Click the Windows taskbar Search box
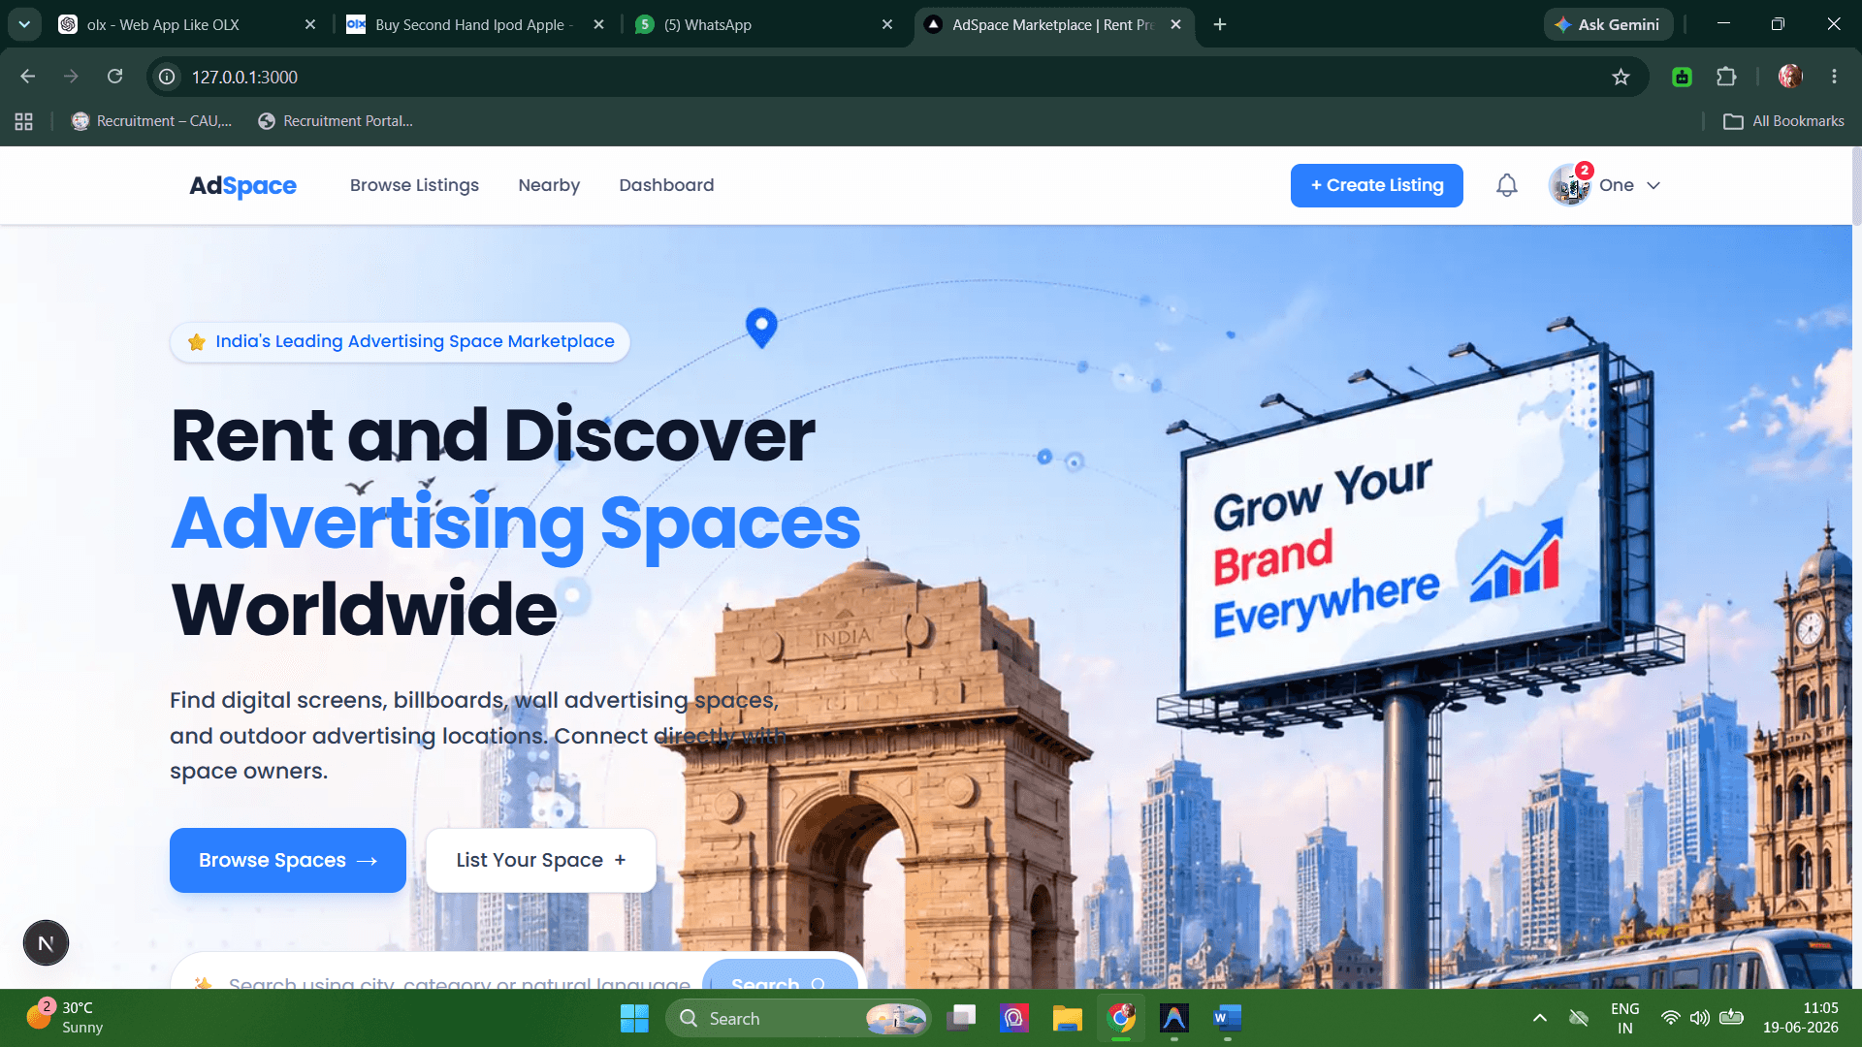This screenshot has width=1862, height=1047. coord(797,1018)
